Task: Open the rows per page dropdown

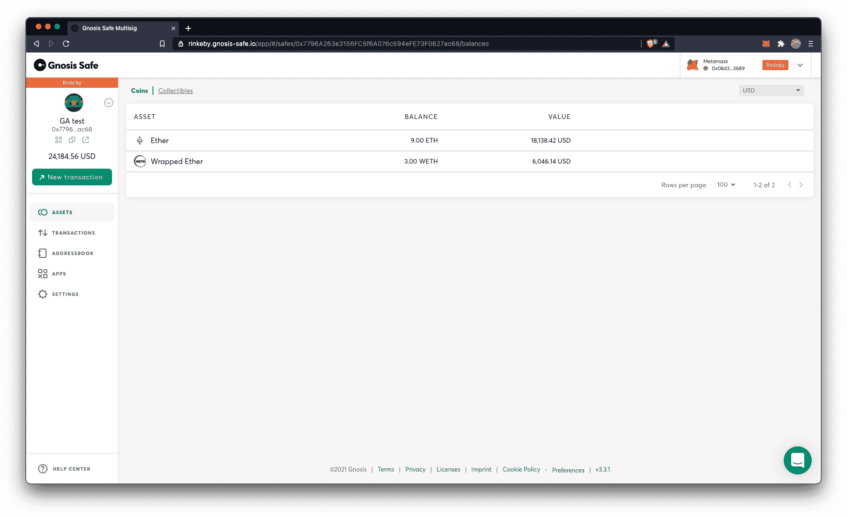Action: click(x=726, y=185)
